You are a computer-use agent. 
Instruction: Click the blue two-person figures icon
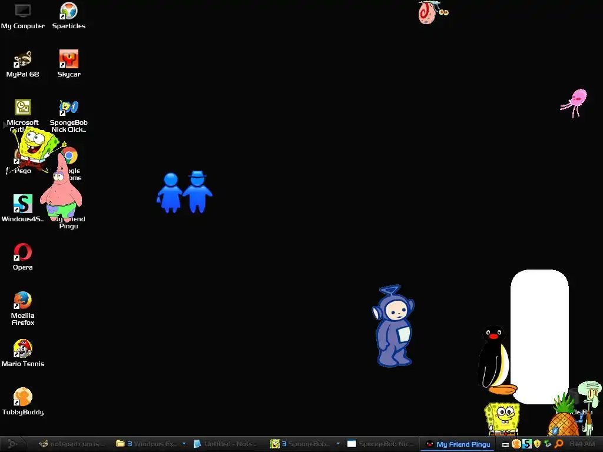(x=184, y=192)
